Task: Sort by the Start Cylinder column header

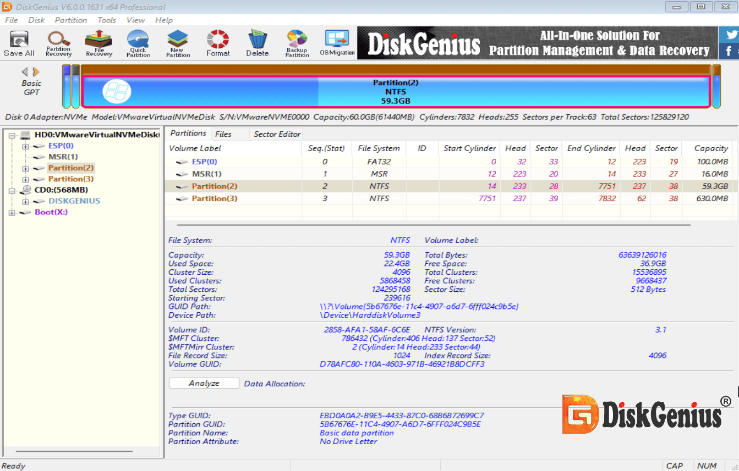Action: click(x=469, y=148)
